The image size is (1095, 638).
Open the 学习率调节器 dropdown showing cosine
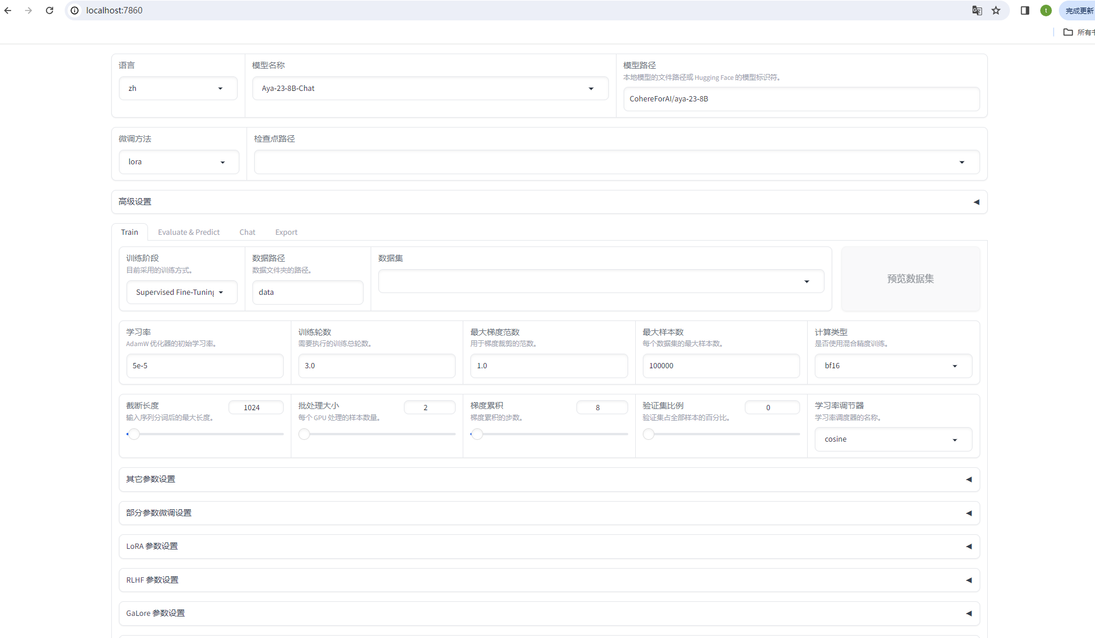(893, 439)
